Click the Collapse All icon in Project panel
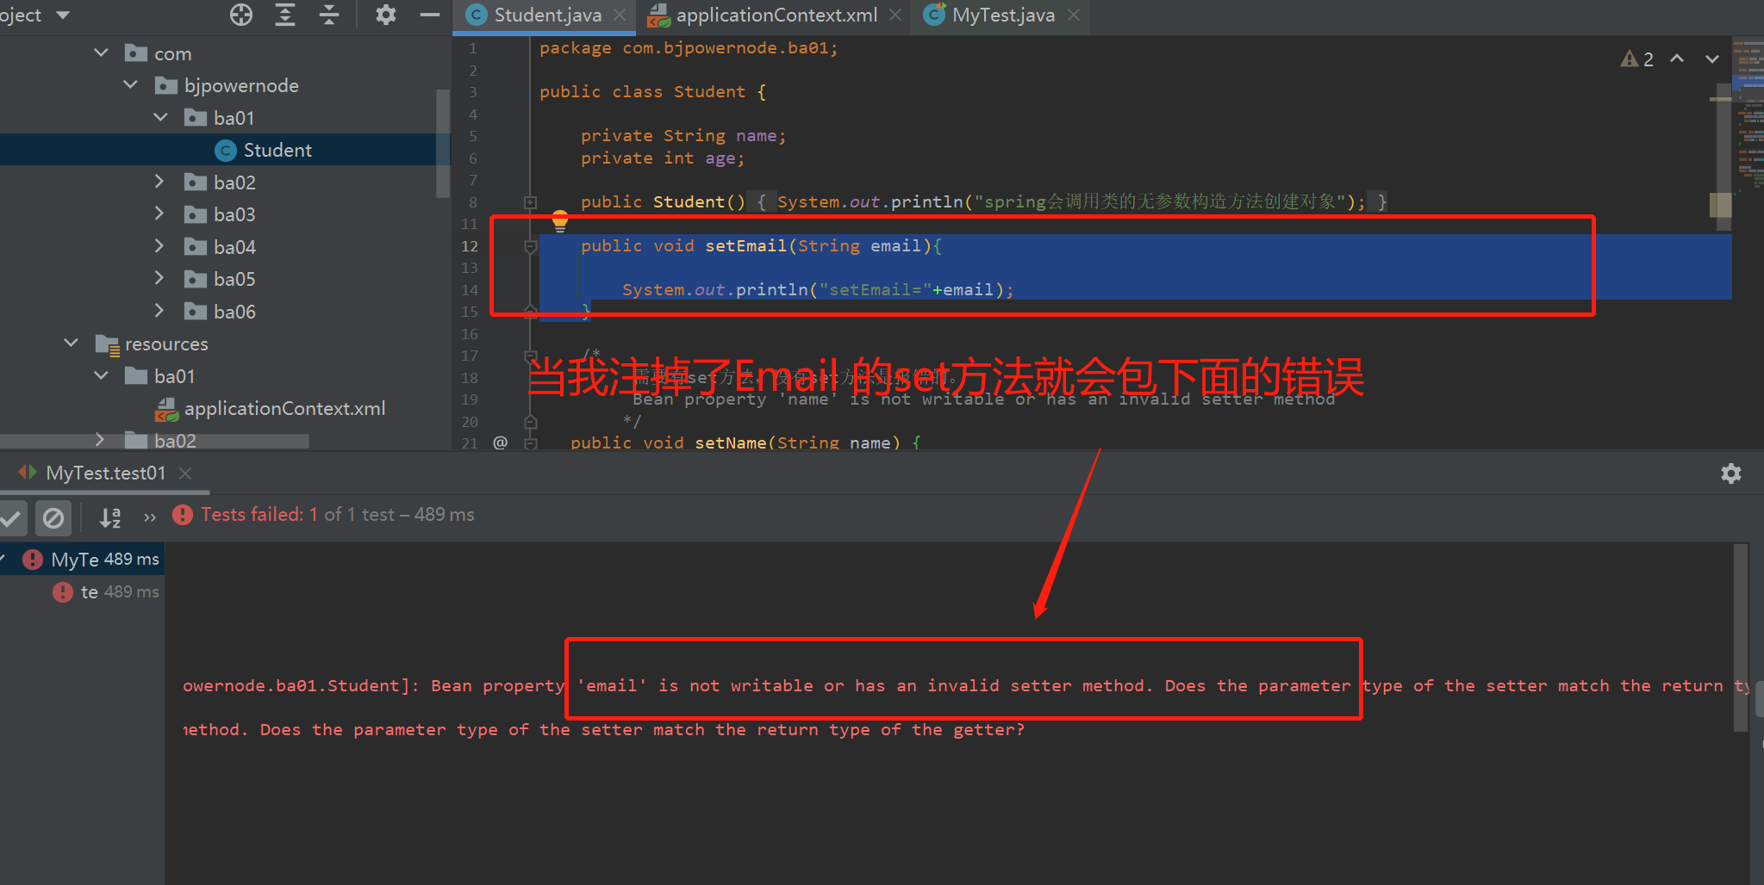This screenshot has height=885, width=1764. click(329, 15)
